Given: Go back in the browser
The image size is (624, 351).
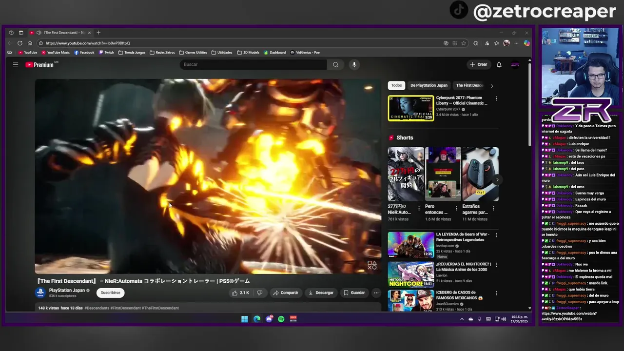Looking at the screenshot, I should 11,43.
